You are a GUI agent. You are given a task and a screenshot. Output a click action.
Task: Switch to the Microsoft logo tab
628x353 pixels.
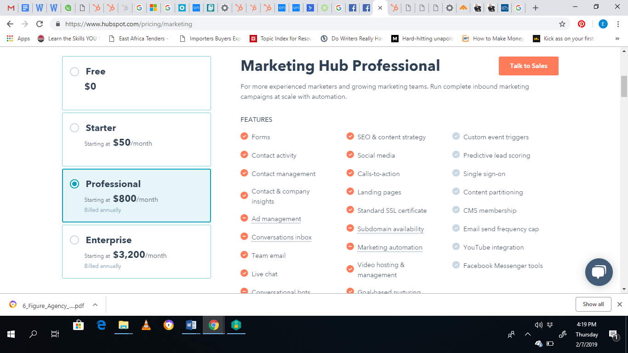(154, 8)
